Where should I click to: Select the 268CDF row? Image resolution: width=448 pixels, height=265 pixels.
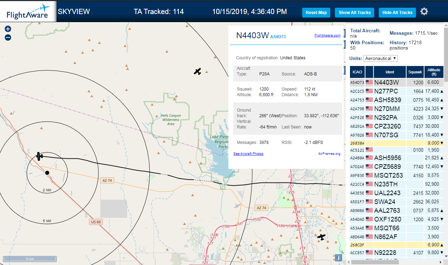pos(397,245)
